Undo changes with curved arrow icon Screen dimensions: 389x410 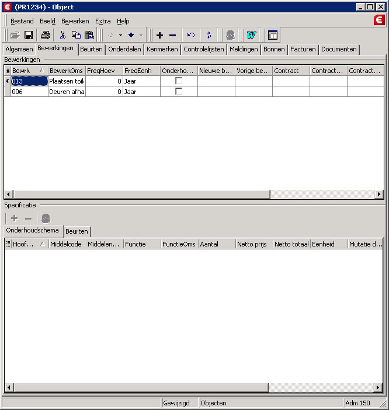[191, 35]
